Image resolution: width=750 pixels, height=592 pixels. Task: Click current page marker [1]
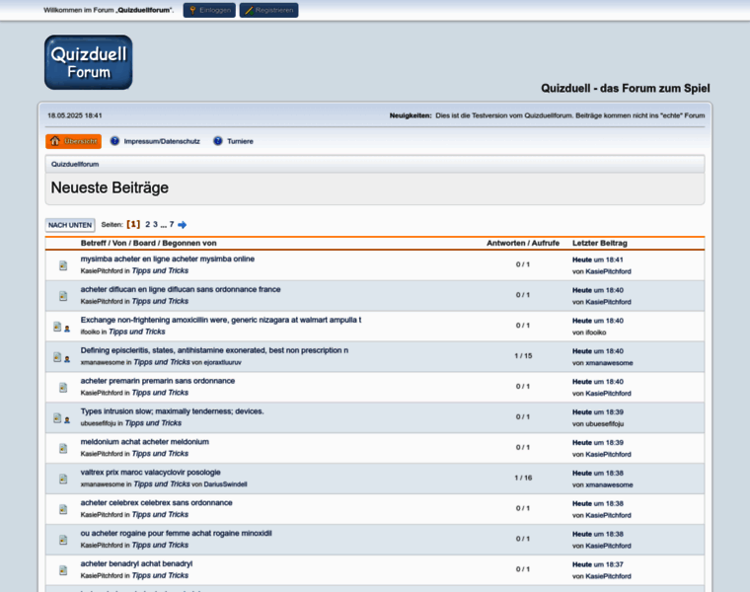coord(133,224)
